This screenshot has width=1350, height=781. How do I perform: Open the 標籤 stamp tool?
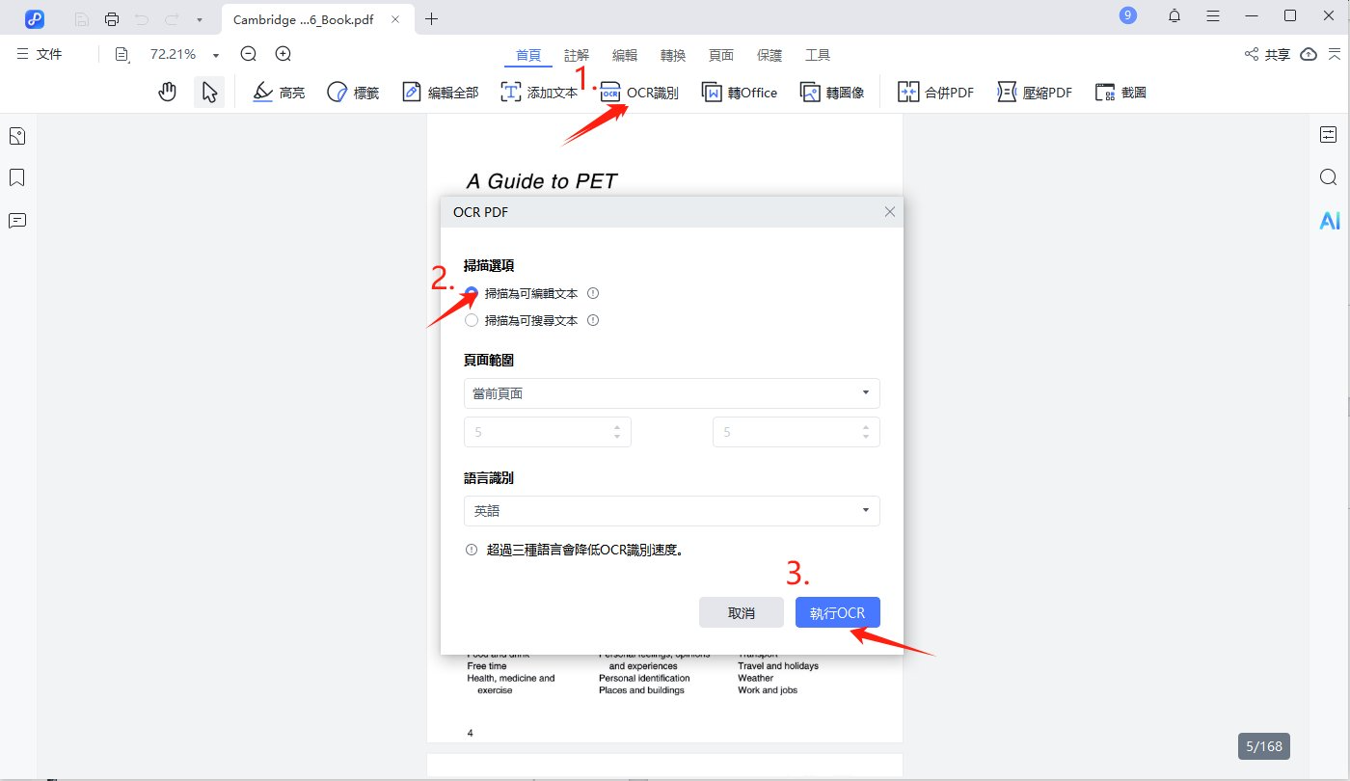click(x=353, y=91)
